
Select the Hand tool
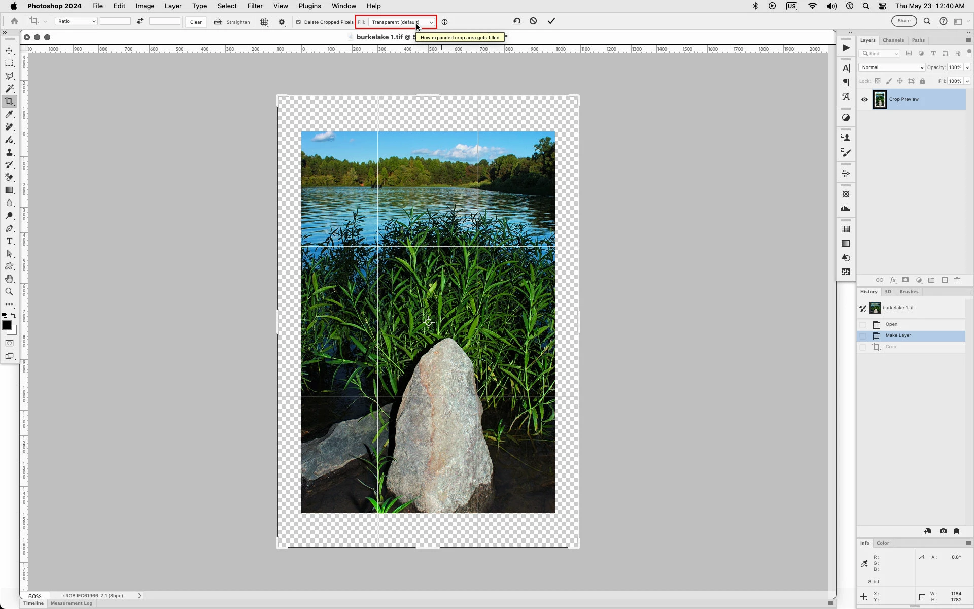point(9,279)
